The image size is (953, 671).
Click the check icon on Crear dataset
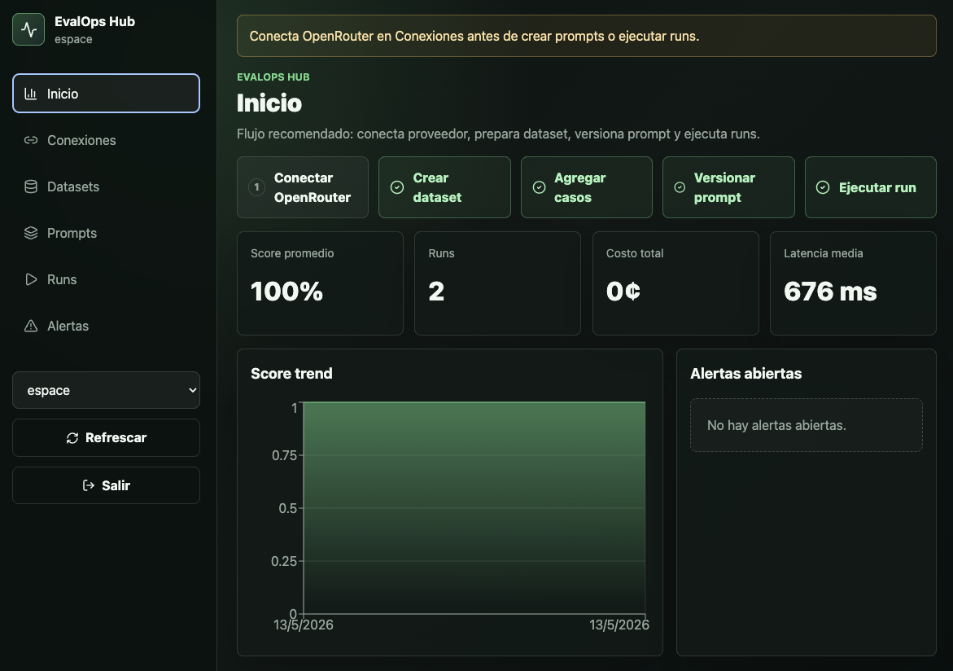click(397, 187)
